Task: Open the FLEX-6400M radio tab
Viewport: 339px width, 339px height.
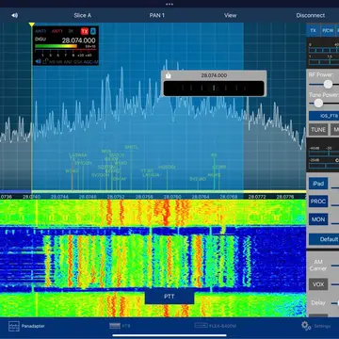Action: click(216, 326)
